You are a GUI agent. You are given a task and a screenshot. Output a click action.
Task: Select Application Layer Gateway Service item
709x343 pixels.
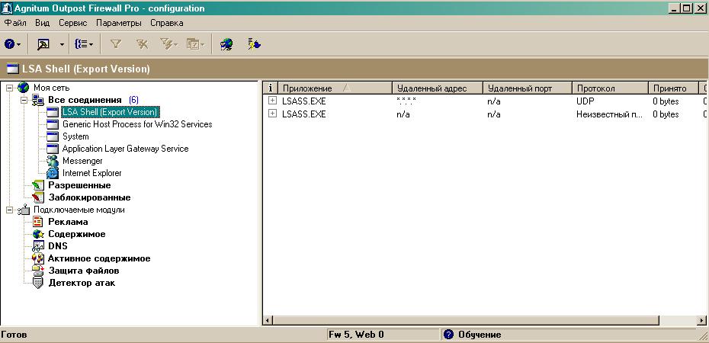coord(125,148)
